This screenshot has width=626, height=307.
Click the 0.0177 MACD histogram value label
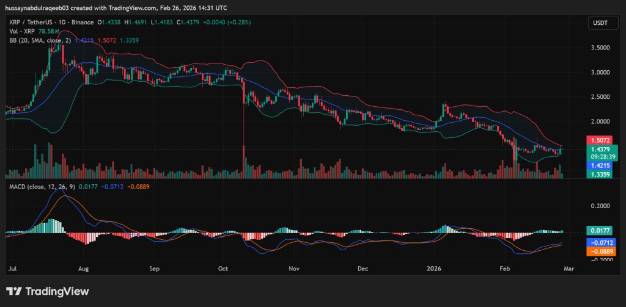598,231
